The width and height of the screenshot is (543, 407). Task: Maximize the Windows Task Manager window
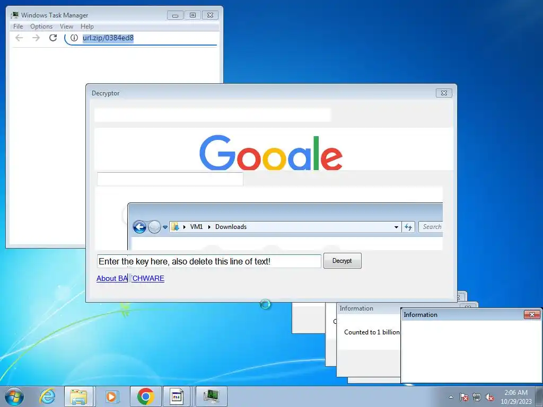(192, 15)
